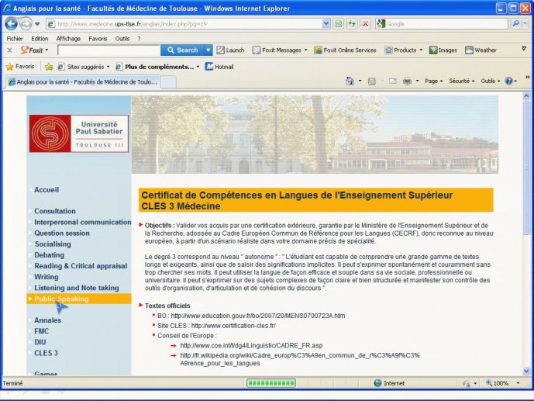Open Listening and Note taking link
This screenshot has width=534, height=401.
point(77,288)
